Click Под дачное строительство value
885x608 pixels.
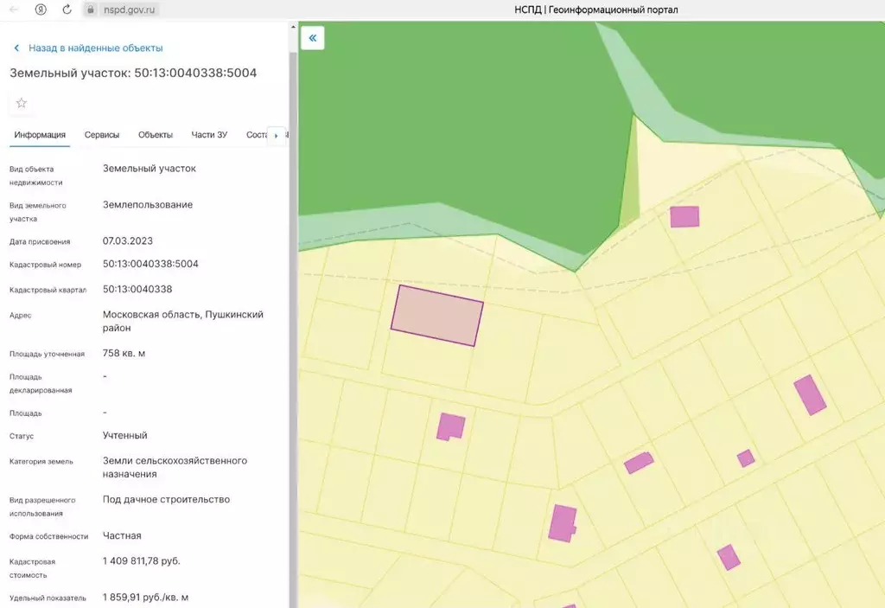point(166,500)
